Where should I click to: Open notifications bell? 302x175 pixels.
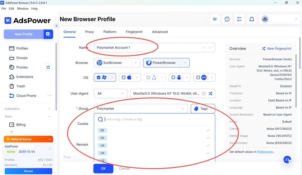point(252,19)
